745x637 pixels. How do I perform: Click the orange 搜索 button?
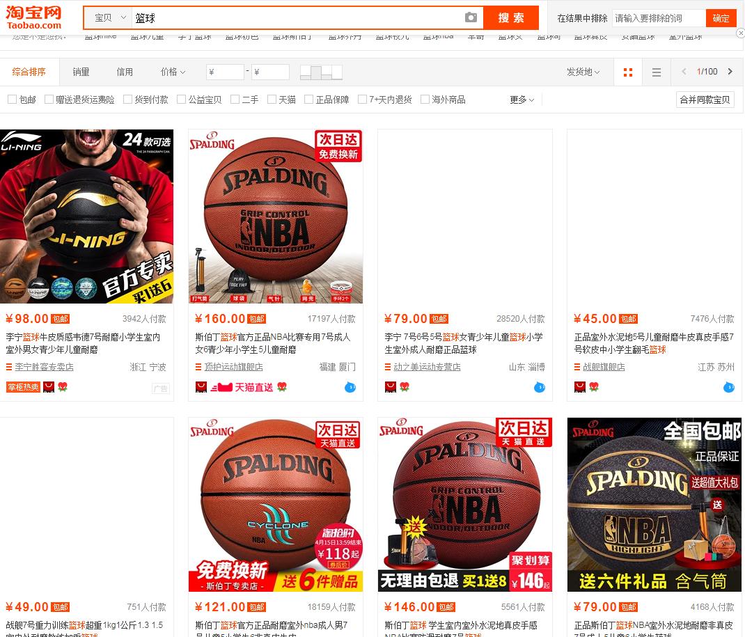511,17
